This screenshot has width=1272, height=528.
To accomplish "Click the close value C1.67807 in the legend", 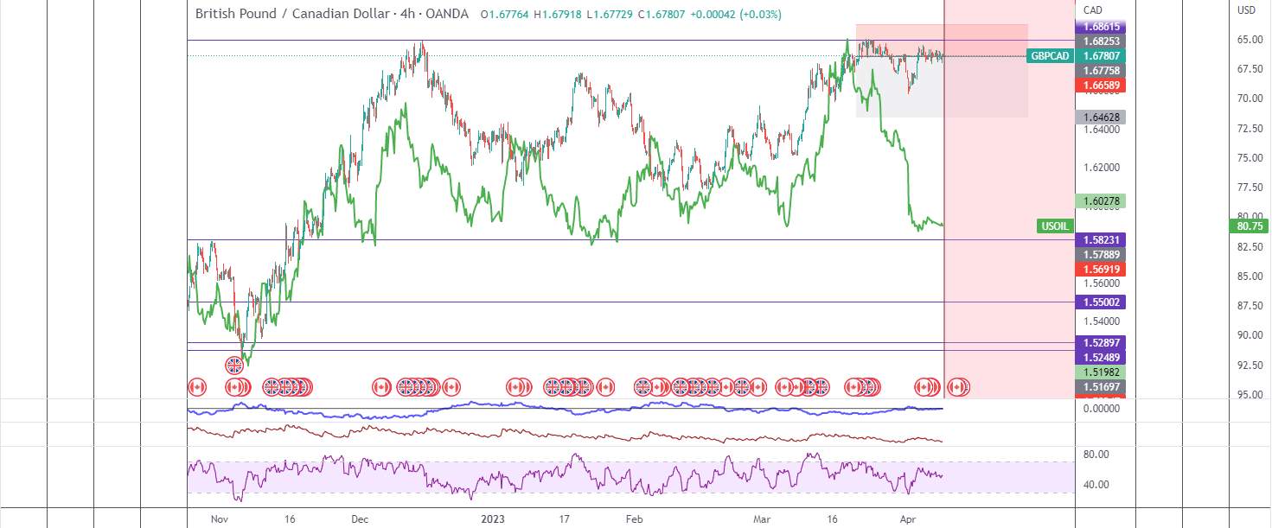I will click(x=662, y=14).
